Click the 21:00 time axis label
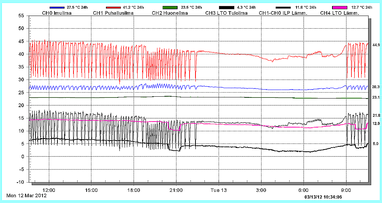The height and width of the screenshot is (203, 382). (x=176, y=190)
